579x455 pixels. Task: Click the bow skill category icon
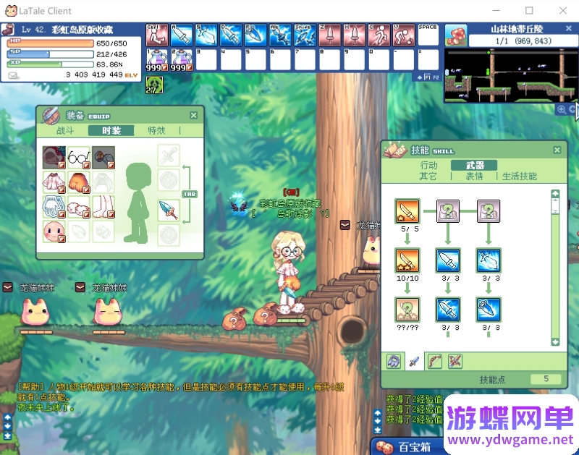(x=434, y=360)
